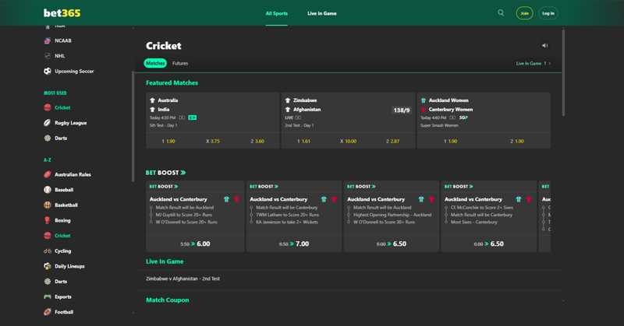
Task: Open Darts in the A-Z list
Action: point(61,282)
